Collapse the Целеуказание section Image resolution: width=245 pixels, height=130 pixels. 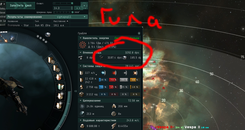tap(80, 100)
